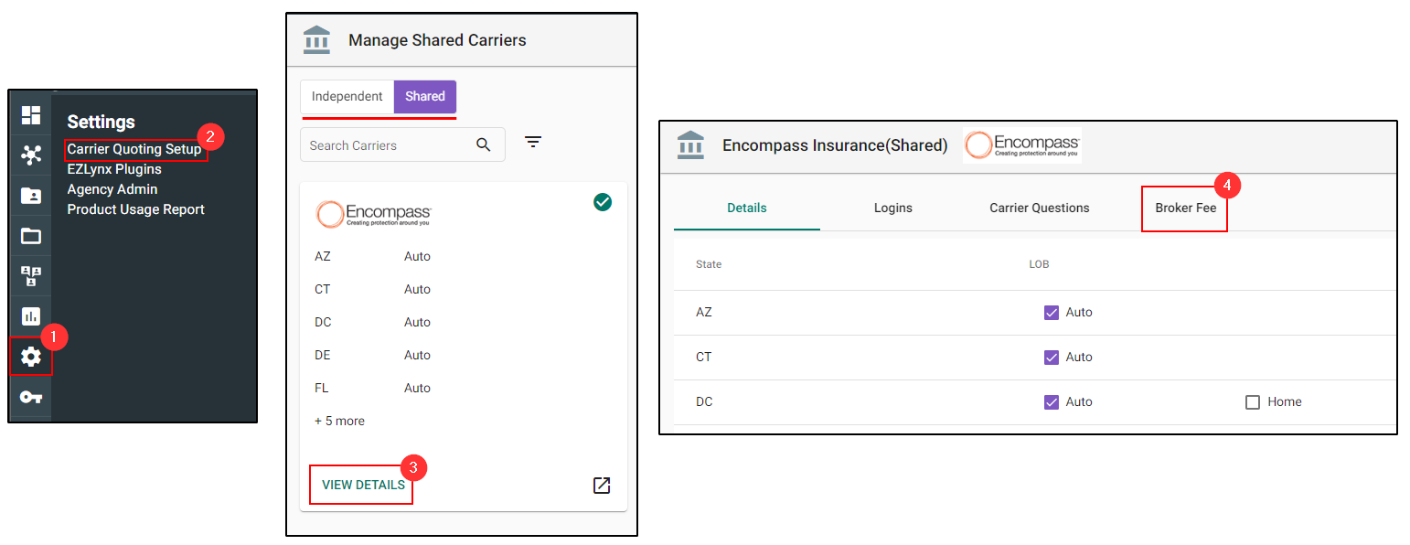Click the bank icon in Manage Shared Carriers header
The width and height of the screenshot is (1410, 545).
click(x=316, y=39)
